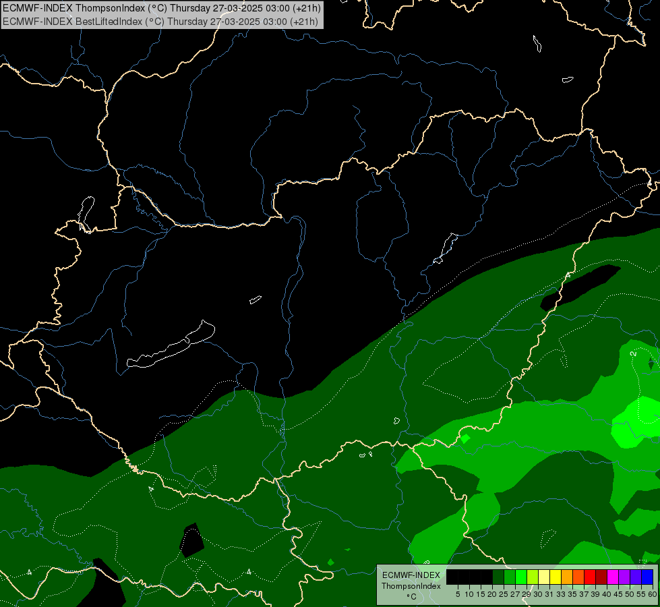Select the yellow-green 29-30 legend swatch

click(x=533, y=577)
